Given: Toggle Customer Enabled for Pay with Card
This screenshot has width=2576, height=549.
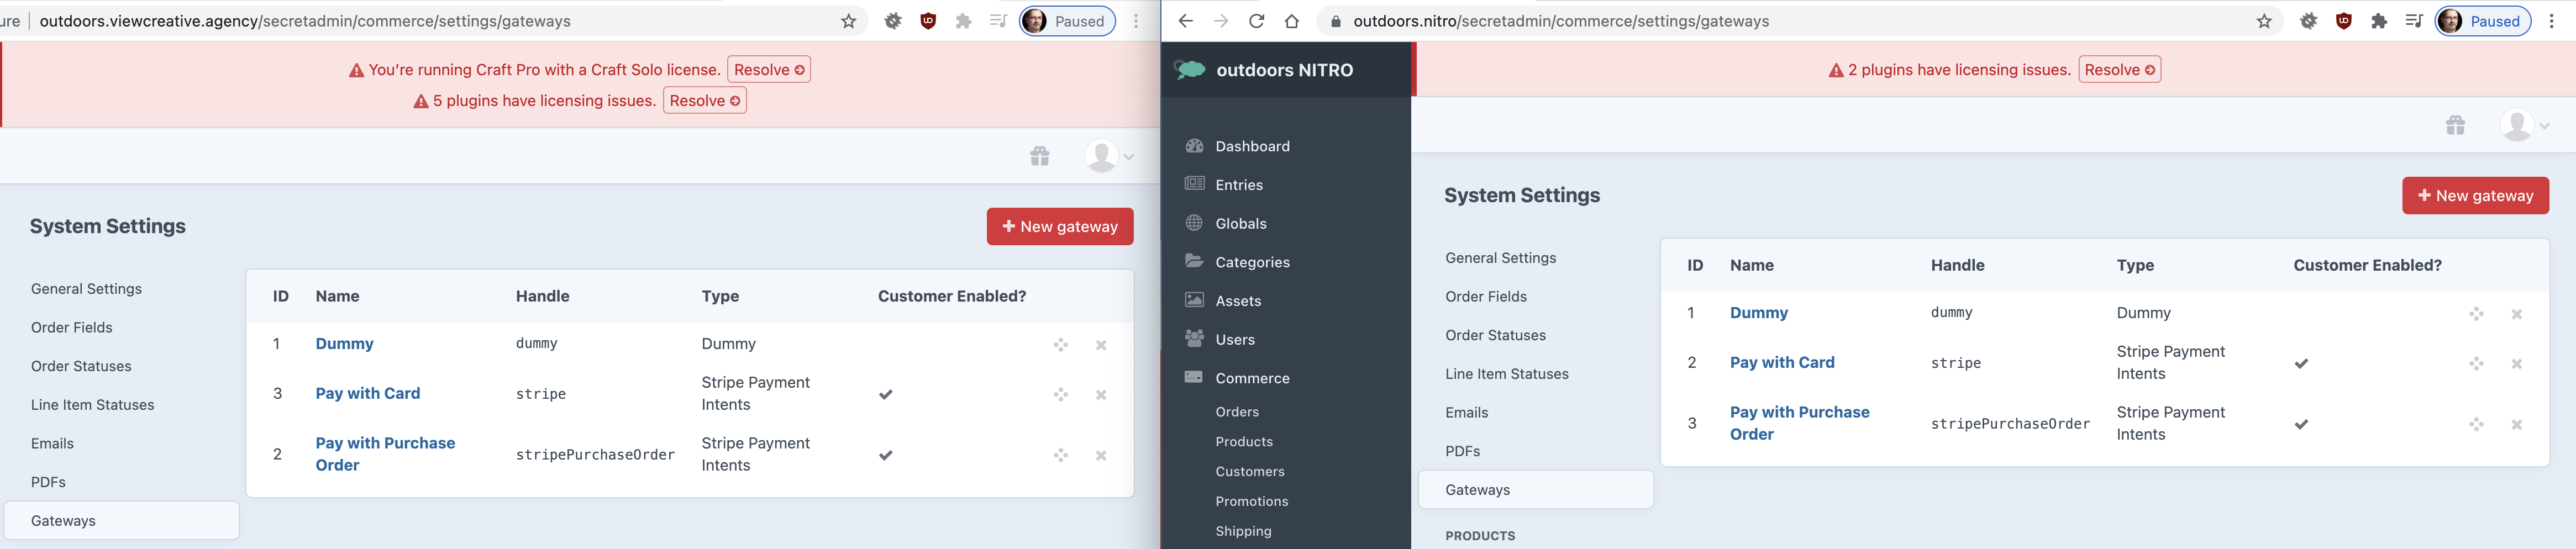Looking at the screenshot, I should (2301, 364).
